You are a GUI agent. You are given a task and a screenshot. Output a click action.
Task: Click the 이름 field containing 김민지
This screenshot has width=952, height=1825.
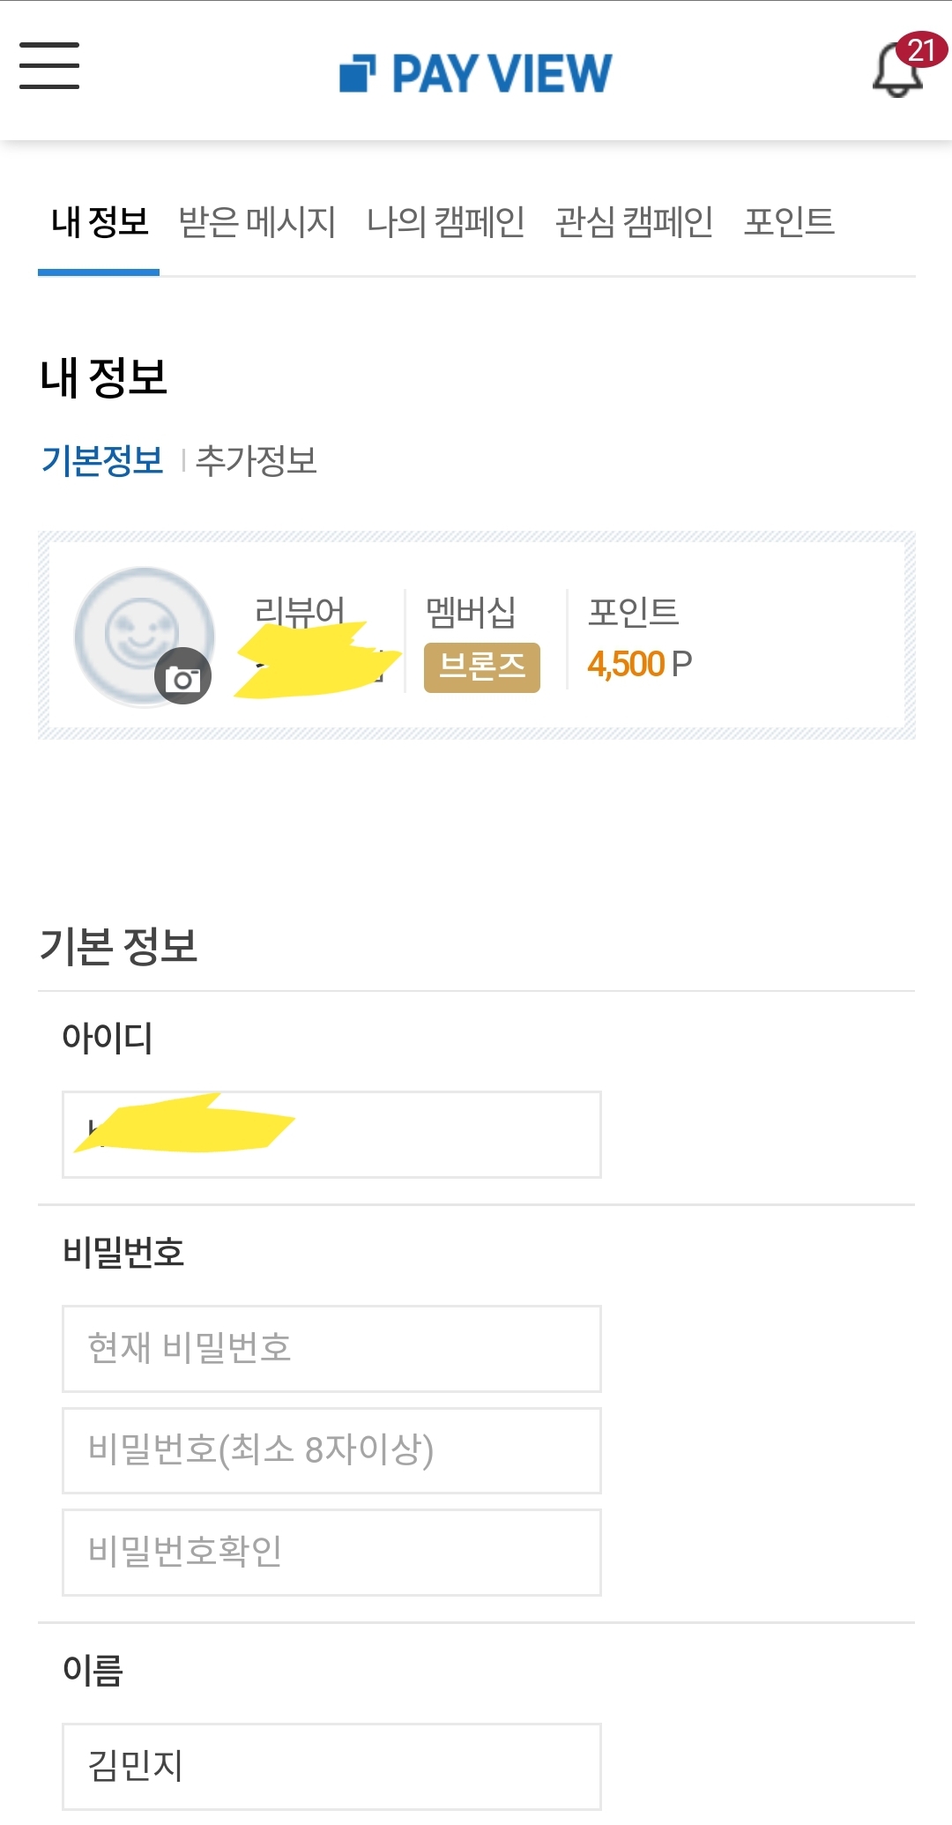tap(331, 1766)
